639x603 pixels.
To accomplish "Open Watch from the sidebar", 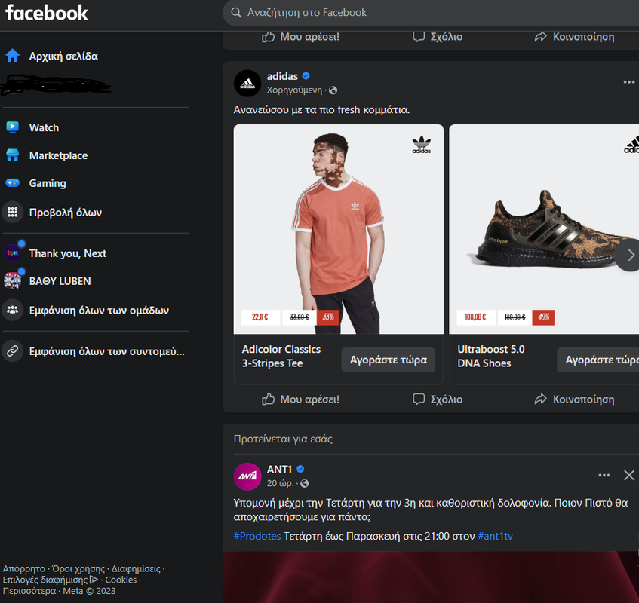I will (44, 127).
